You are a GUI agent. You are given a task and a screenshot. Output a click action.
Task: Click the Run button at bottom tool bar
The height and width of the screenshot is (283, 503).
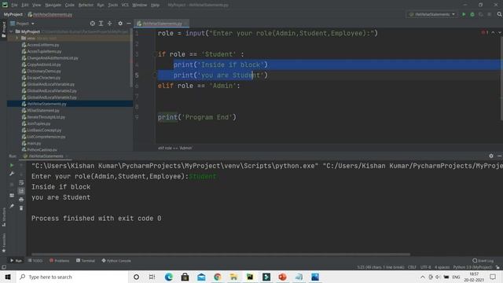[16, 260]
